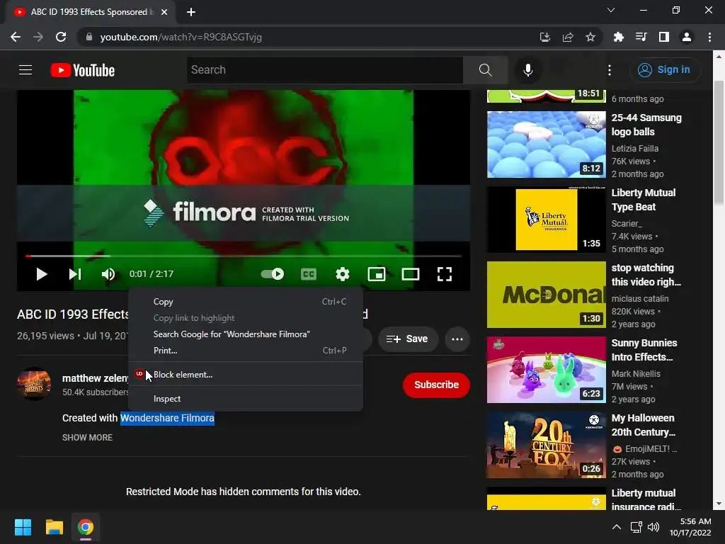Viewport: 725px width, 544px height.
Task: Choose Copy in context menu
Action: tap(246, 302)
